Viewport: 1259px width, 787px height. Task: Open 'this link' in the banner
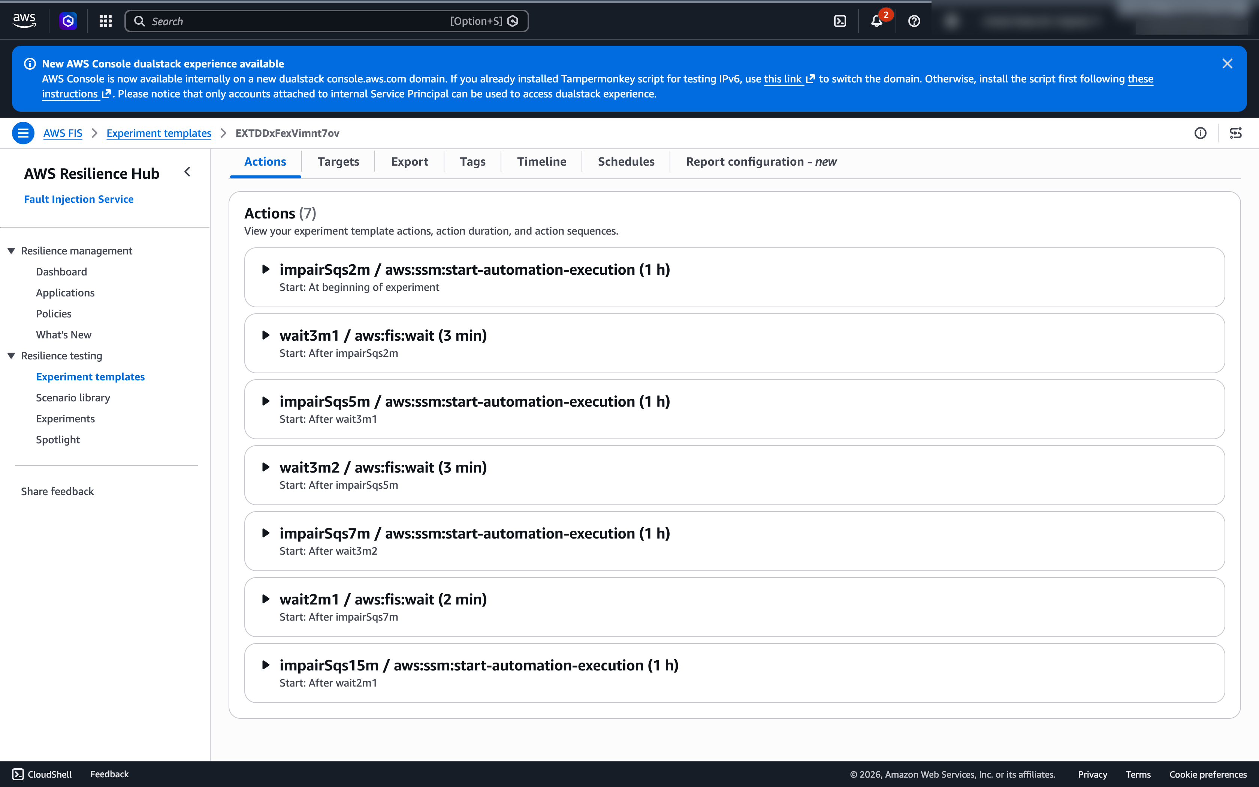pos(789,79)
